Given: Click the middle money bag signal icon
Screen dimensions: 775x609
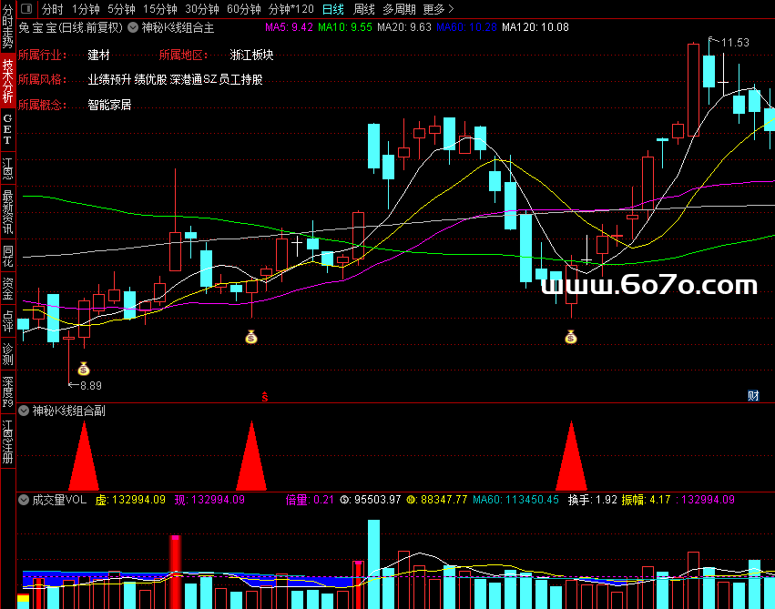Looking at the screenshot, I should (x=251, y=337).
